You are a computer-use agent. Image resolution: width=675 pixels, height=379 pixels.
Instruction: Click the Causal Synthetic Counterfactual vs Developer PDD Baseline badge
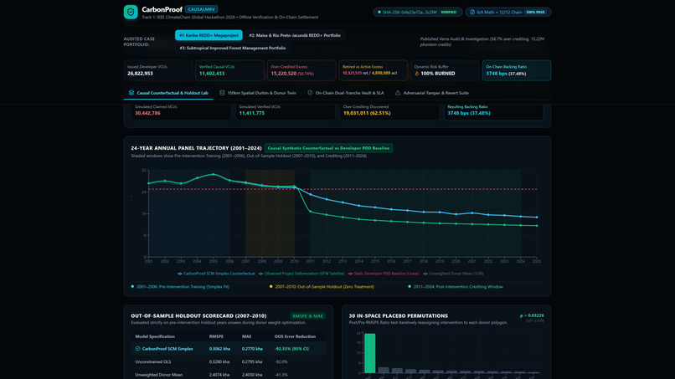328,148
